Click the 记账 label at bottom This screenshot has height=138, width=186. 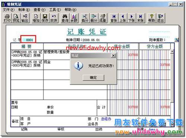click(x=24, y=129)
